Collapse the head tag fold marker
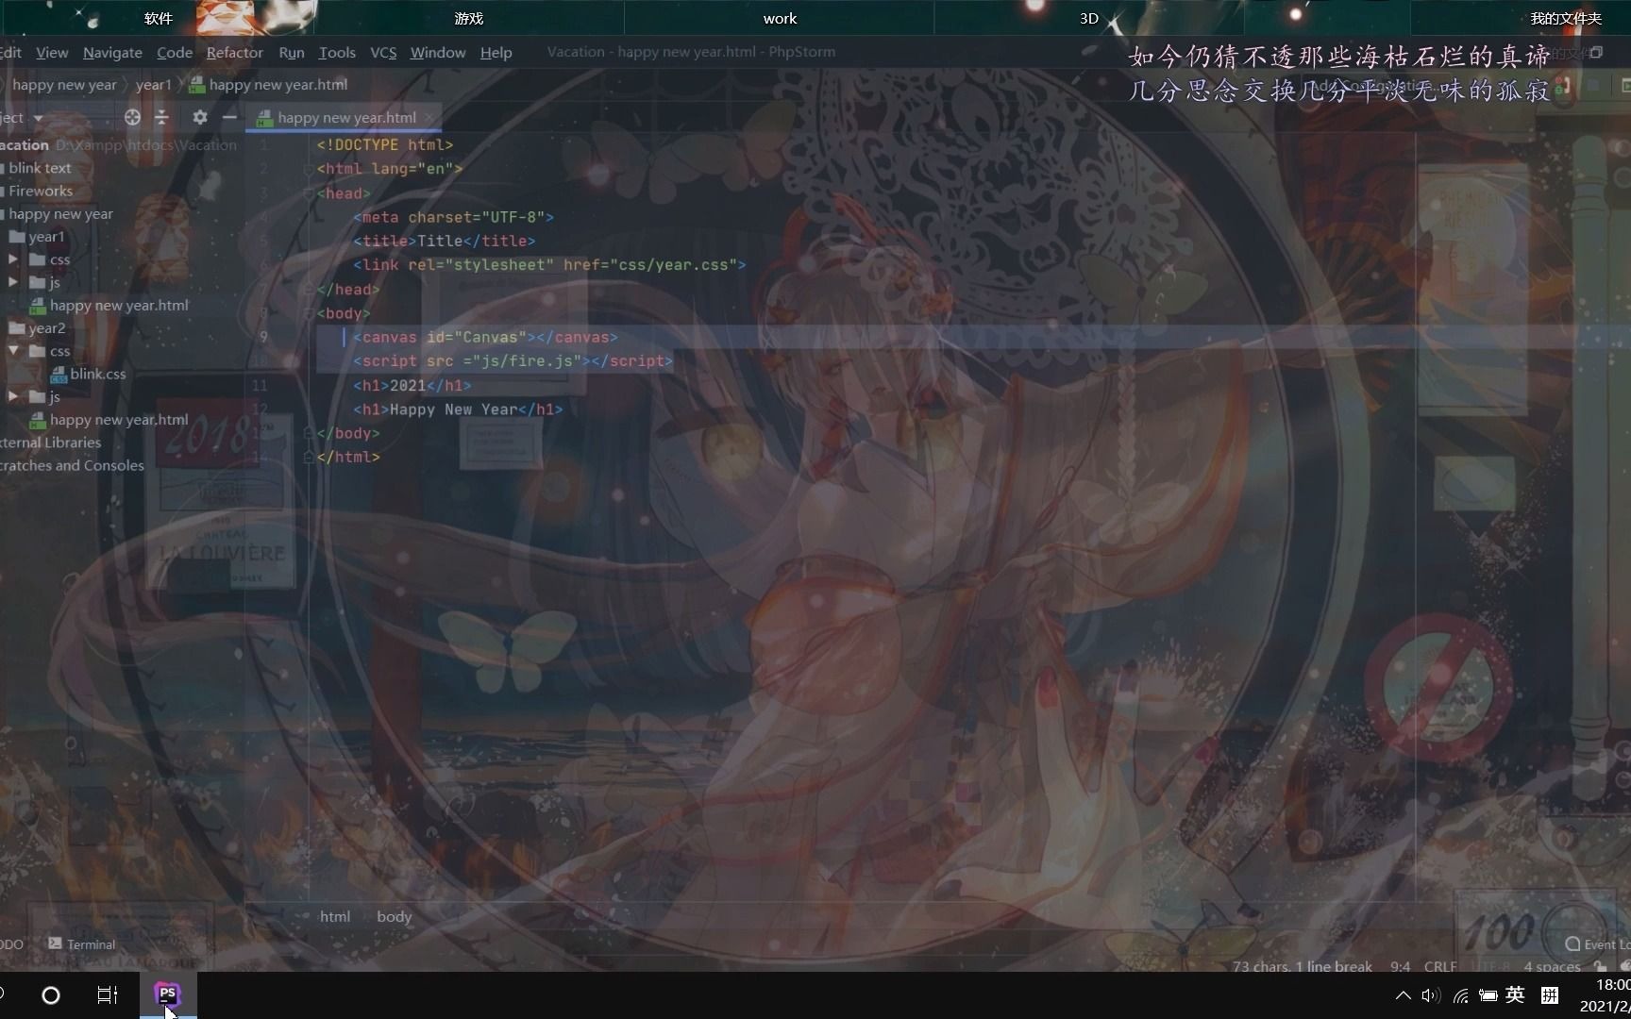Viewport: 1631px width, 1019px height. [x=309, y=193]
